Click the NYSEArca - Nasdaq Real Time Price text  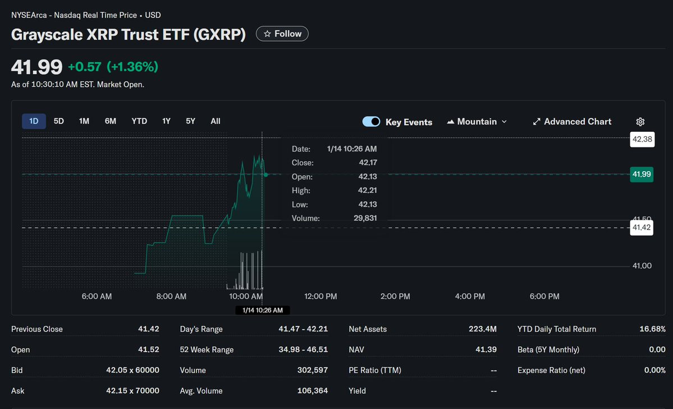tap(74, 16)
